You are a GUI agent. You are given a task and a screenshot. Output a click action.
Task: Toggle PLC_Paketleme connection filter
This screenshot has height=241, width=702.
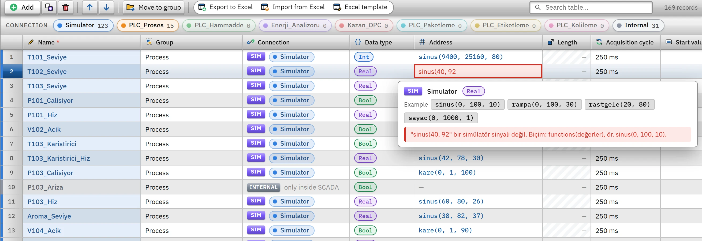click(432, 25)
